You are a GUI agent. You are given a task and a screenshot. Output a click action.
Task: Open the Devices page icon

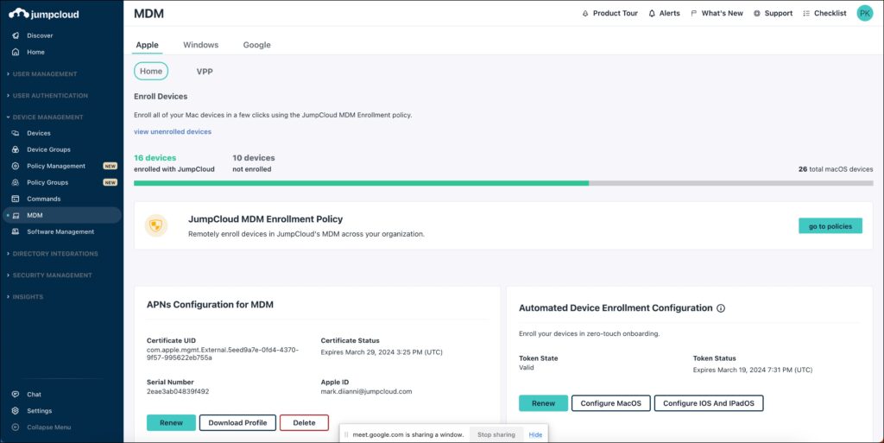(x=16, y=133)
